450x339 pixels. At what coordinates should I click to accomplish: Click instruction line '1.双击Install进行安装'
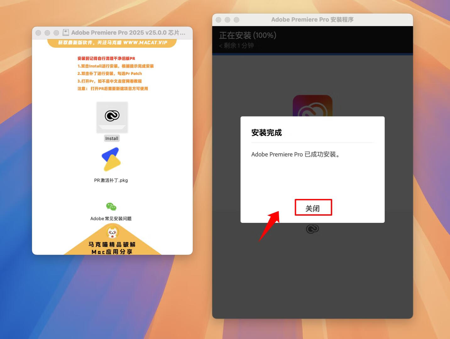[116, 66]
